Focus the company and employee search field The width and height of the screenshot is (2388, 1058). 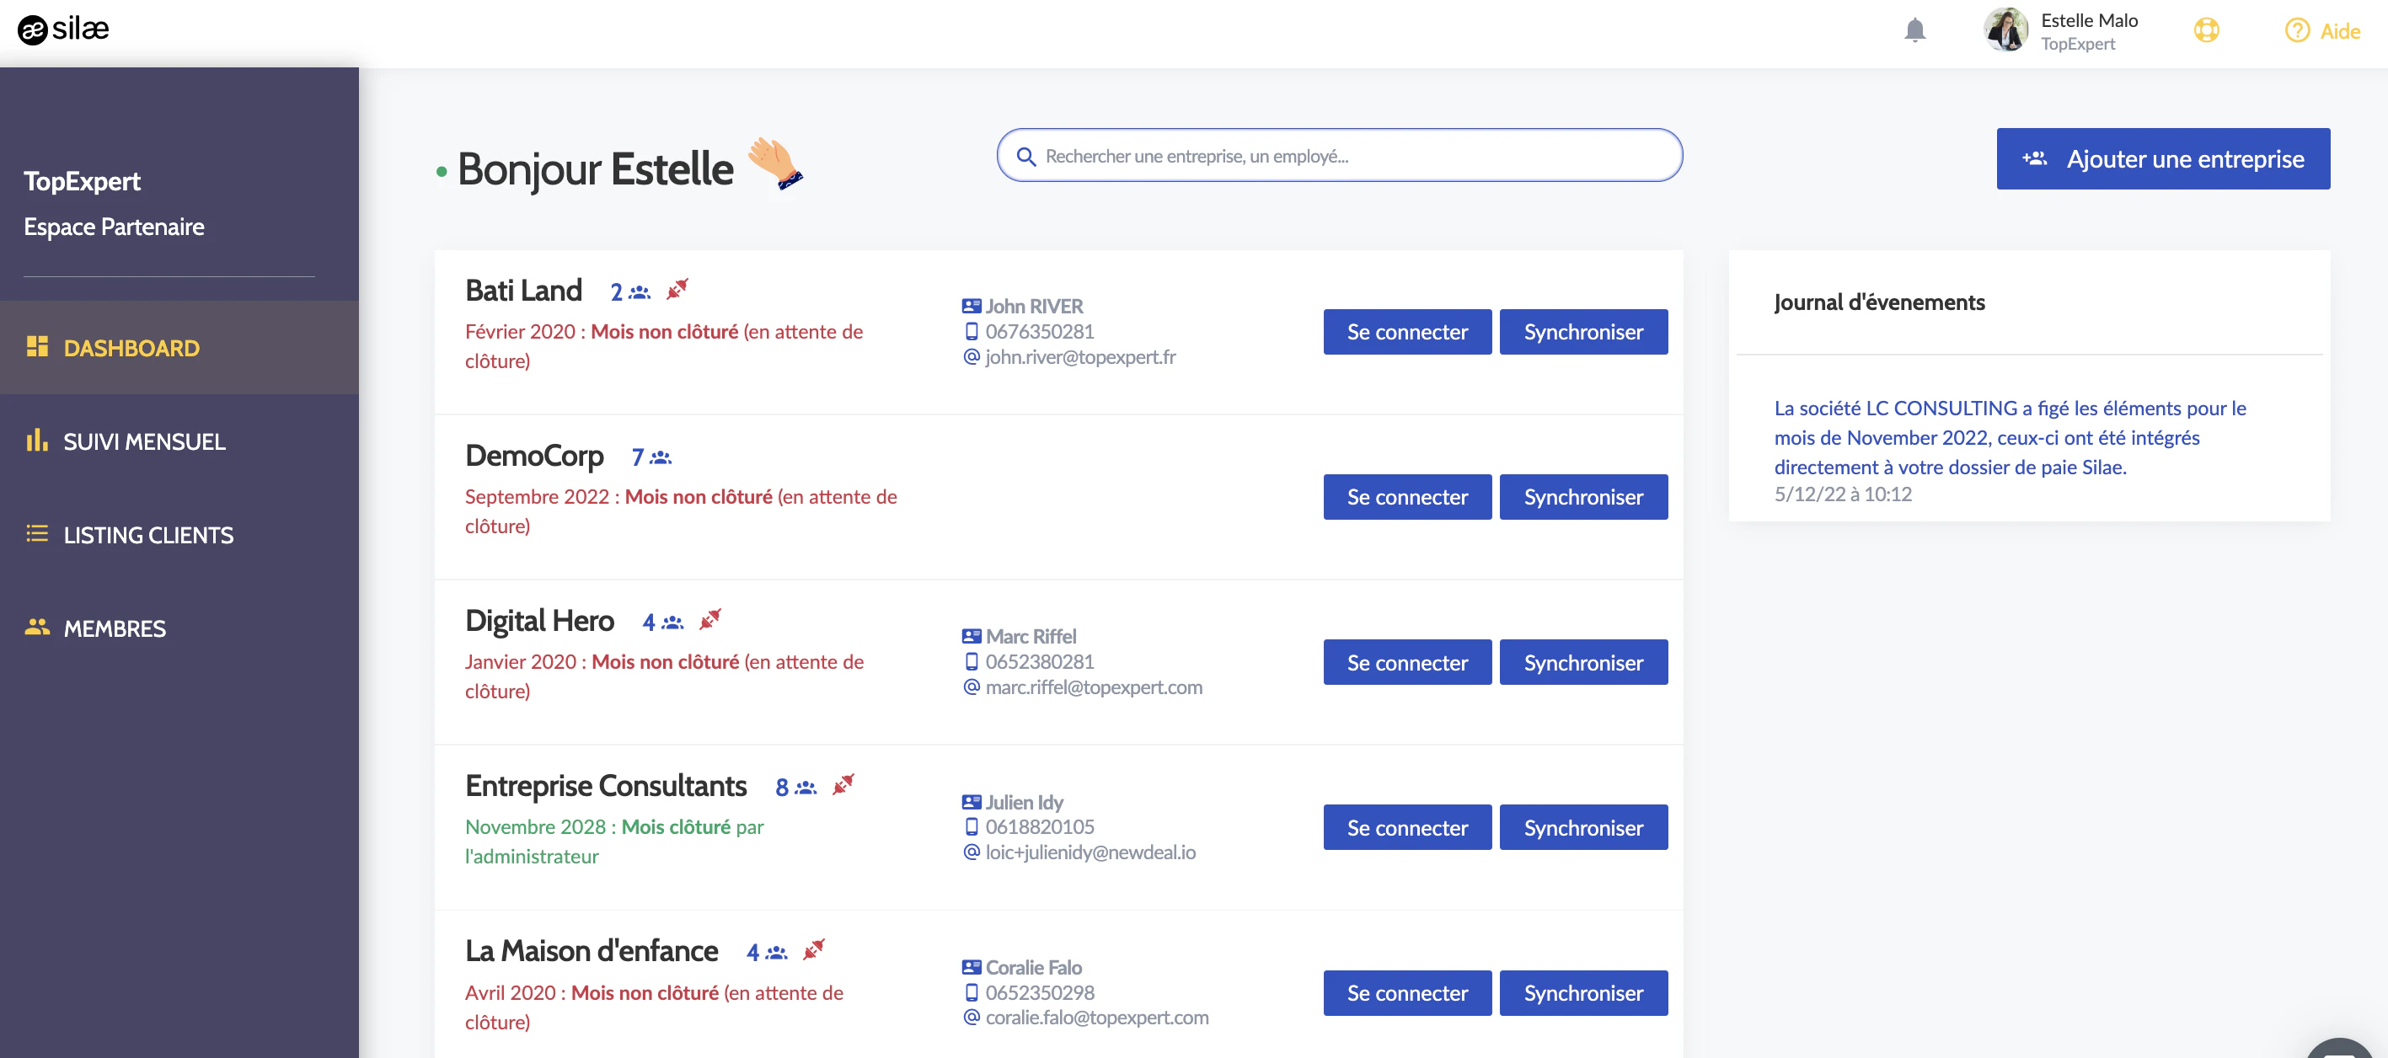point(1339,156)
